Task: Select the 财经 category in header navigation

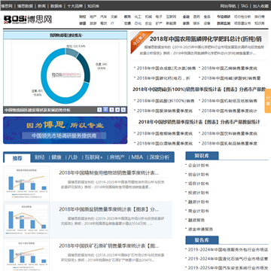Action: coord(83,17)
